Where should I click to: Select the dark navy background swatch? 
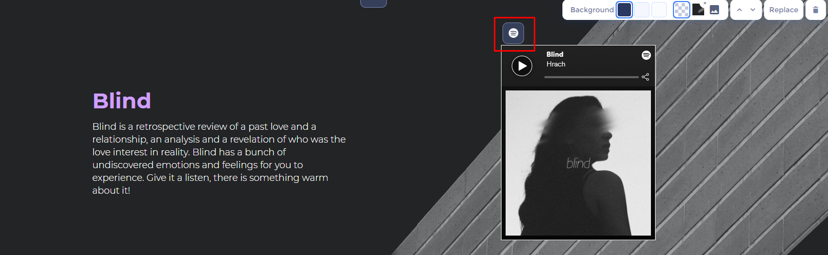coord(624,10)
